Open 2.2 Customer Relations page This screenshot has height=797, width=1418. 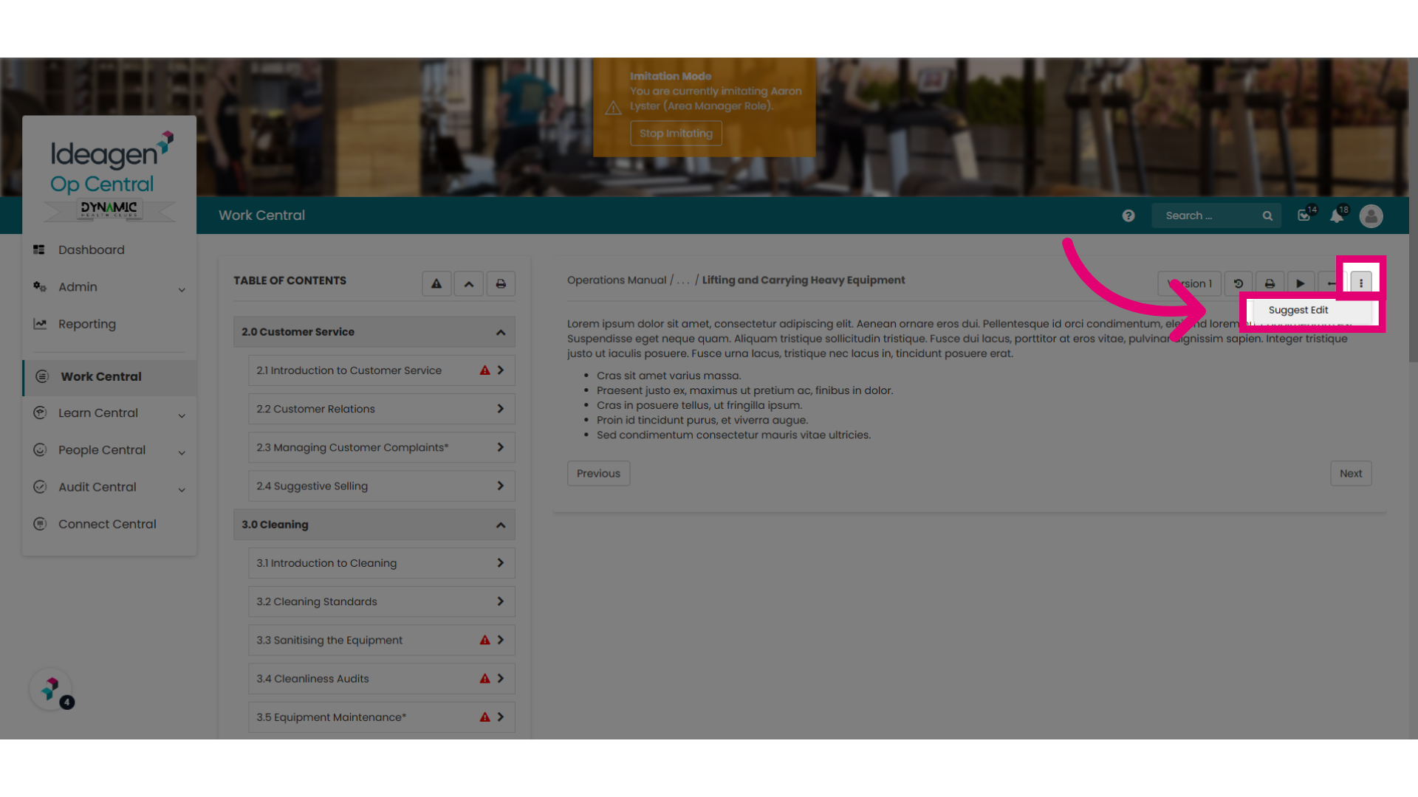point(381,409)
